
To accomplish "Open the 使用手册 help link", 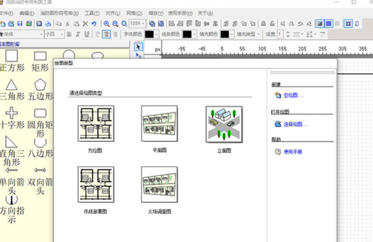I will [x=292, y=152].
